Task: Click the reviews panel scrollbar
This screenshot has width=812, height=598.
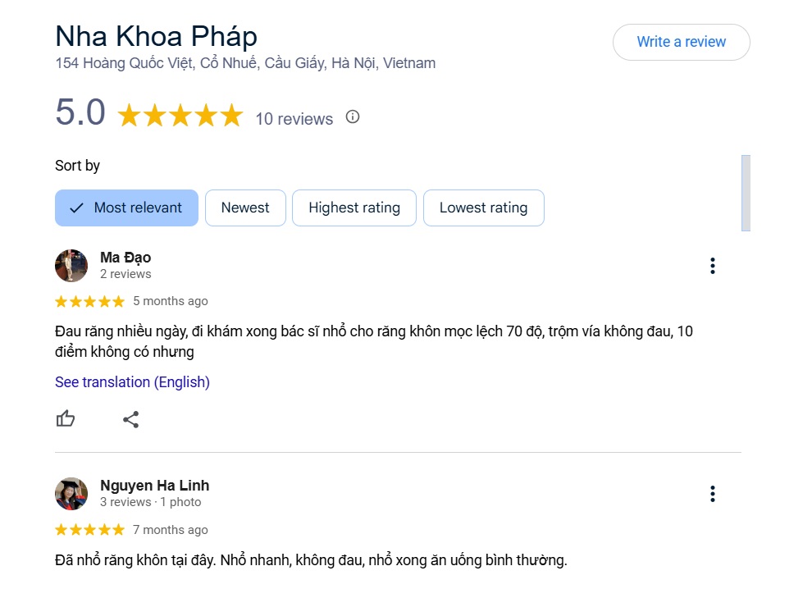Action: tap(746, 193)
